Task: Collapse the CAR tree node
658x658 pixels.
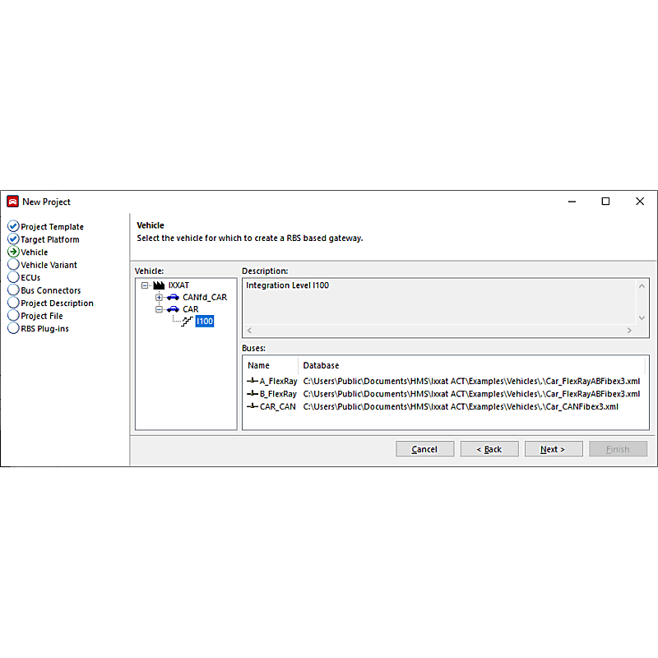Action: [159, 309]
